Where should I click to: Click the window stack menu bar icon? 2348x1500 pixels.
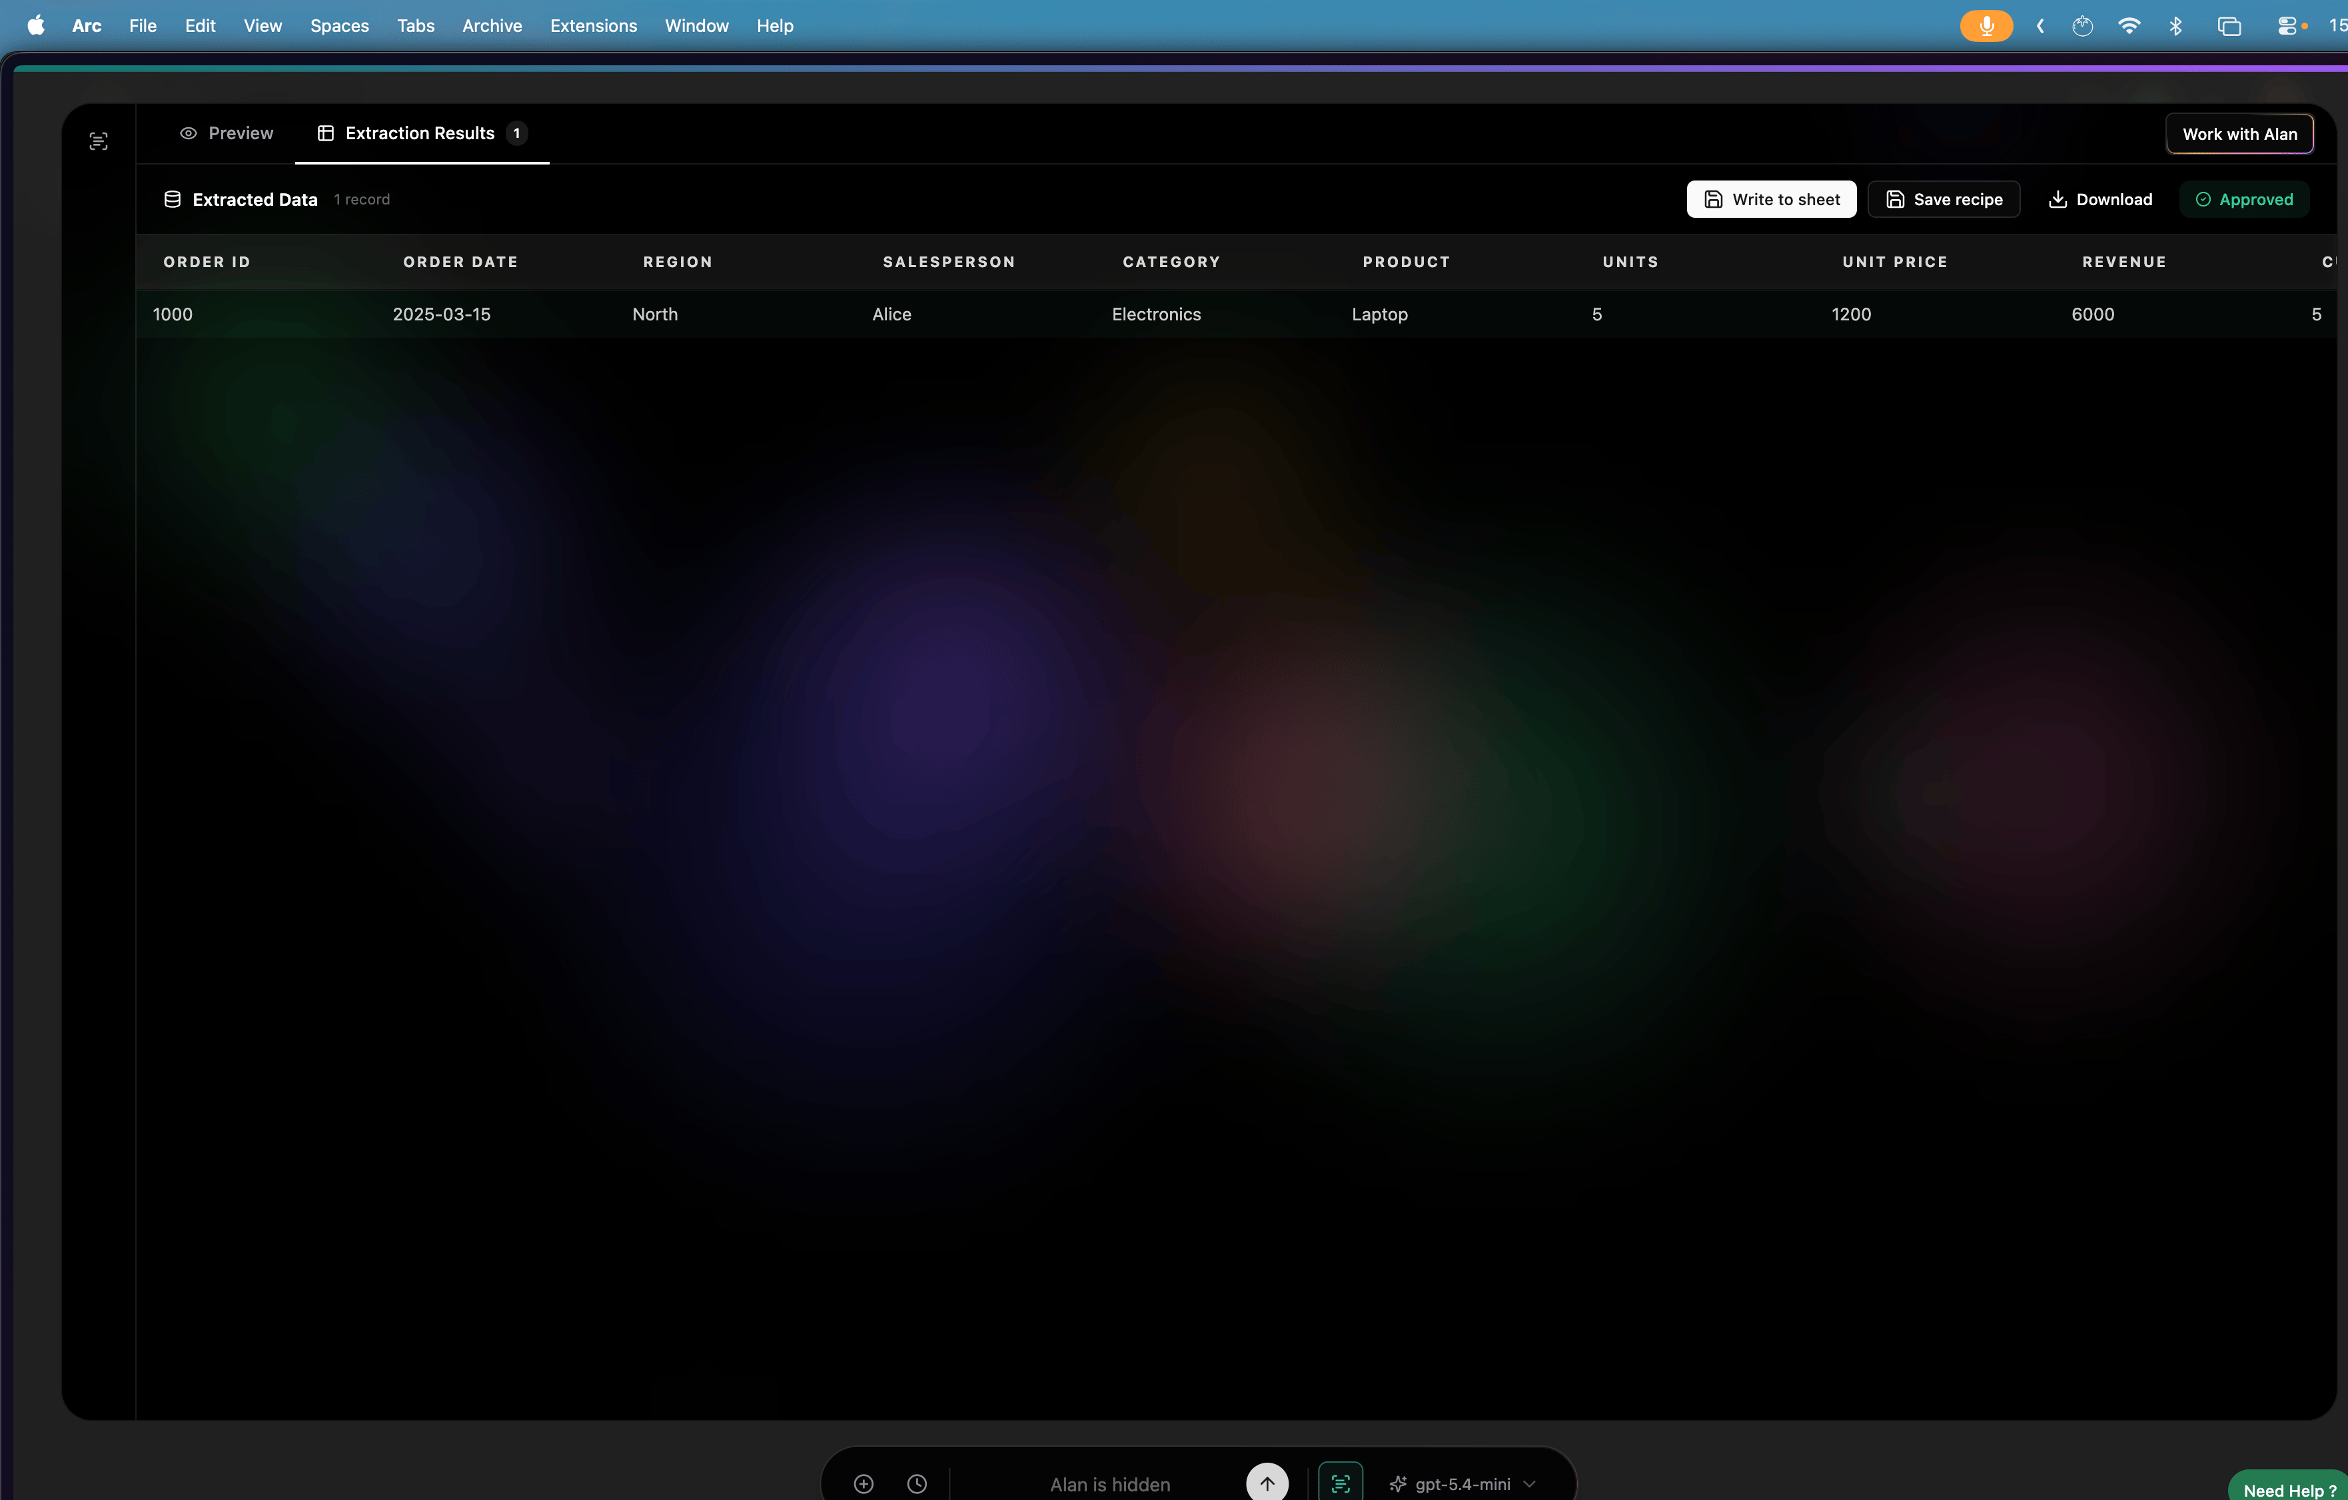[x=2229, y=27]
